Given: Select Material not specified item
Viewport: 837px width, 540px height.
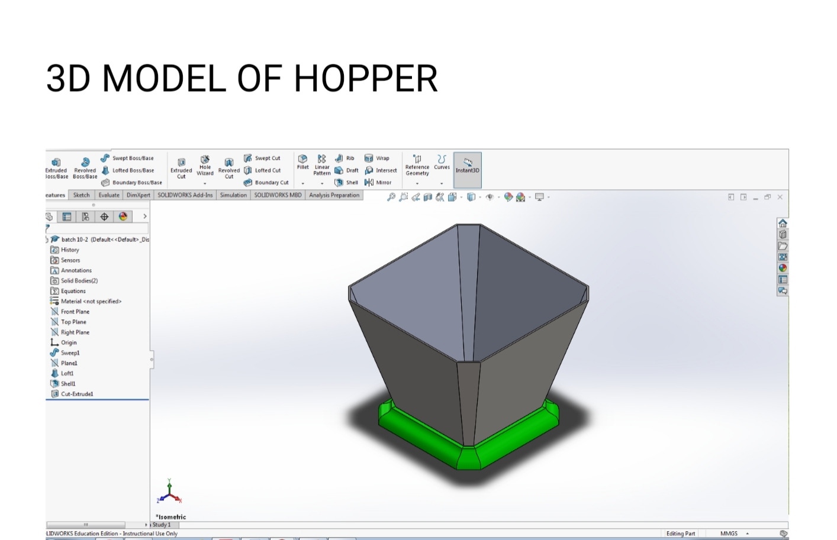Looking at the screenshot, I should (x=86, y=302).
